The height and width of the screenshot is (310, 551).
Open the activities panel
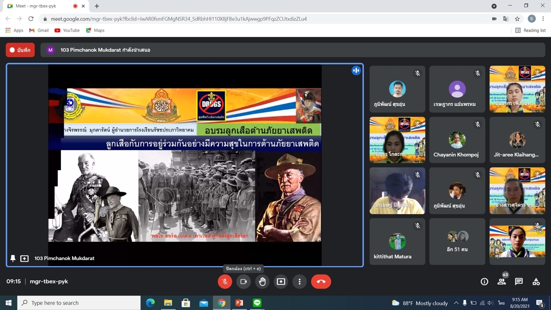(536, 281)
